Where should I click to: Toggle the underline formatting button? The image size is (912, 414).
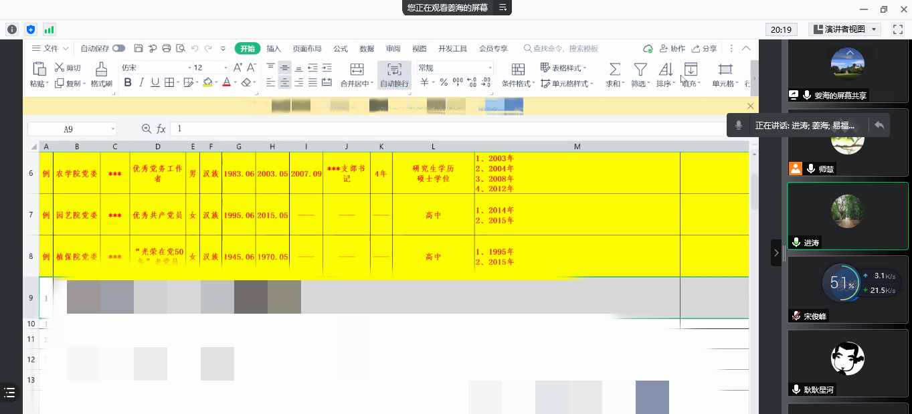coord(155,83)
